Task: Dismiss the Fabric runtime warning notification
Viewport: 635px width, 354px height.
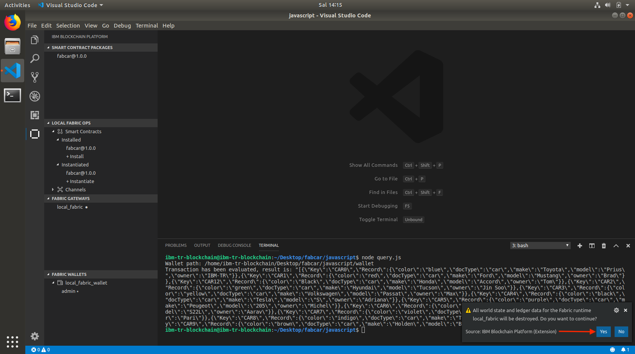Action: (626, 310)
